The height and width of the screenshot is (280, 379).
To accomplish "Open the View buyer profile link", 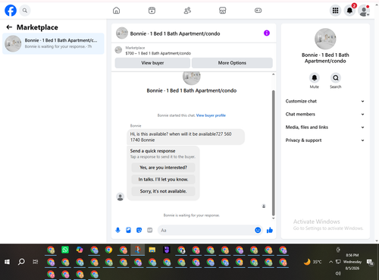I will pyautogui.click(x=211, y=115).
